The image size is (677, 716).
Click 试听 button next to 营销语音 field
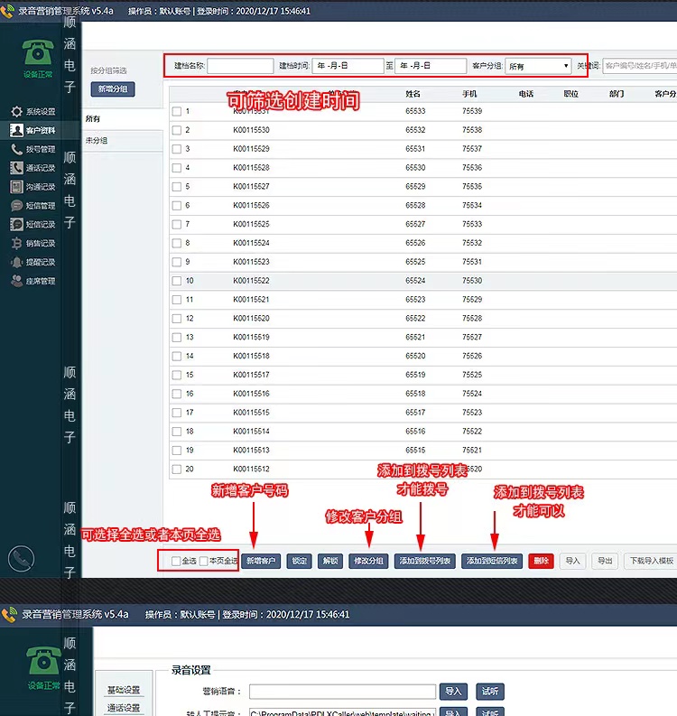click(490, 692)
